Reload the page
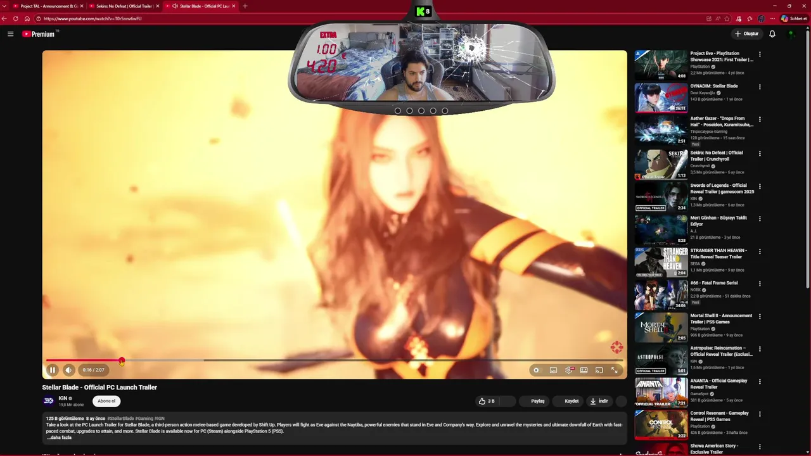 pyautogui.click(x=16, y=18)
